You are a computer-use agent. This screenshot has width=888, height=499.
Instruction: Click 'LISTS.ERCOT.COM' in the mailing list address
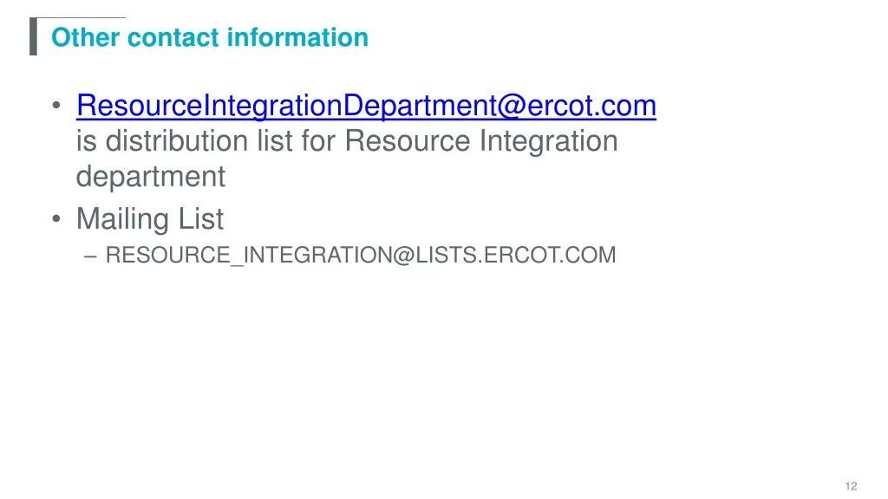[515, 255]
